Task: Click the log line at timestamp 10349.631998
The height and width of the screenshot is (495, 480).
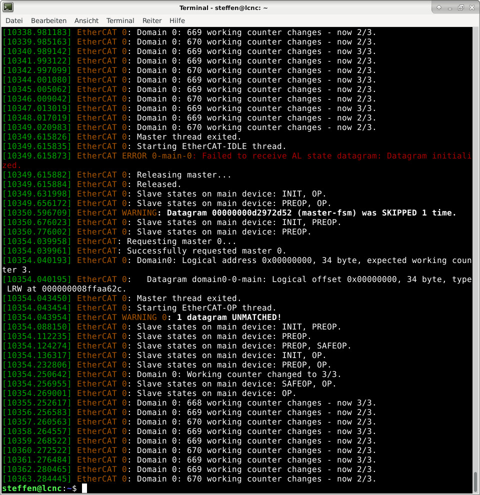Action: click(164, 194)
